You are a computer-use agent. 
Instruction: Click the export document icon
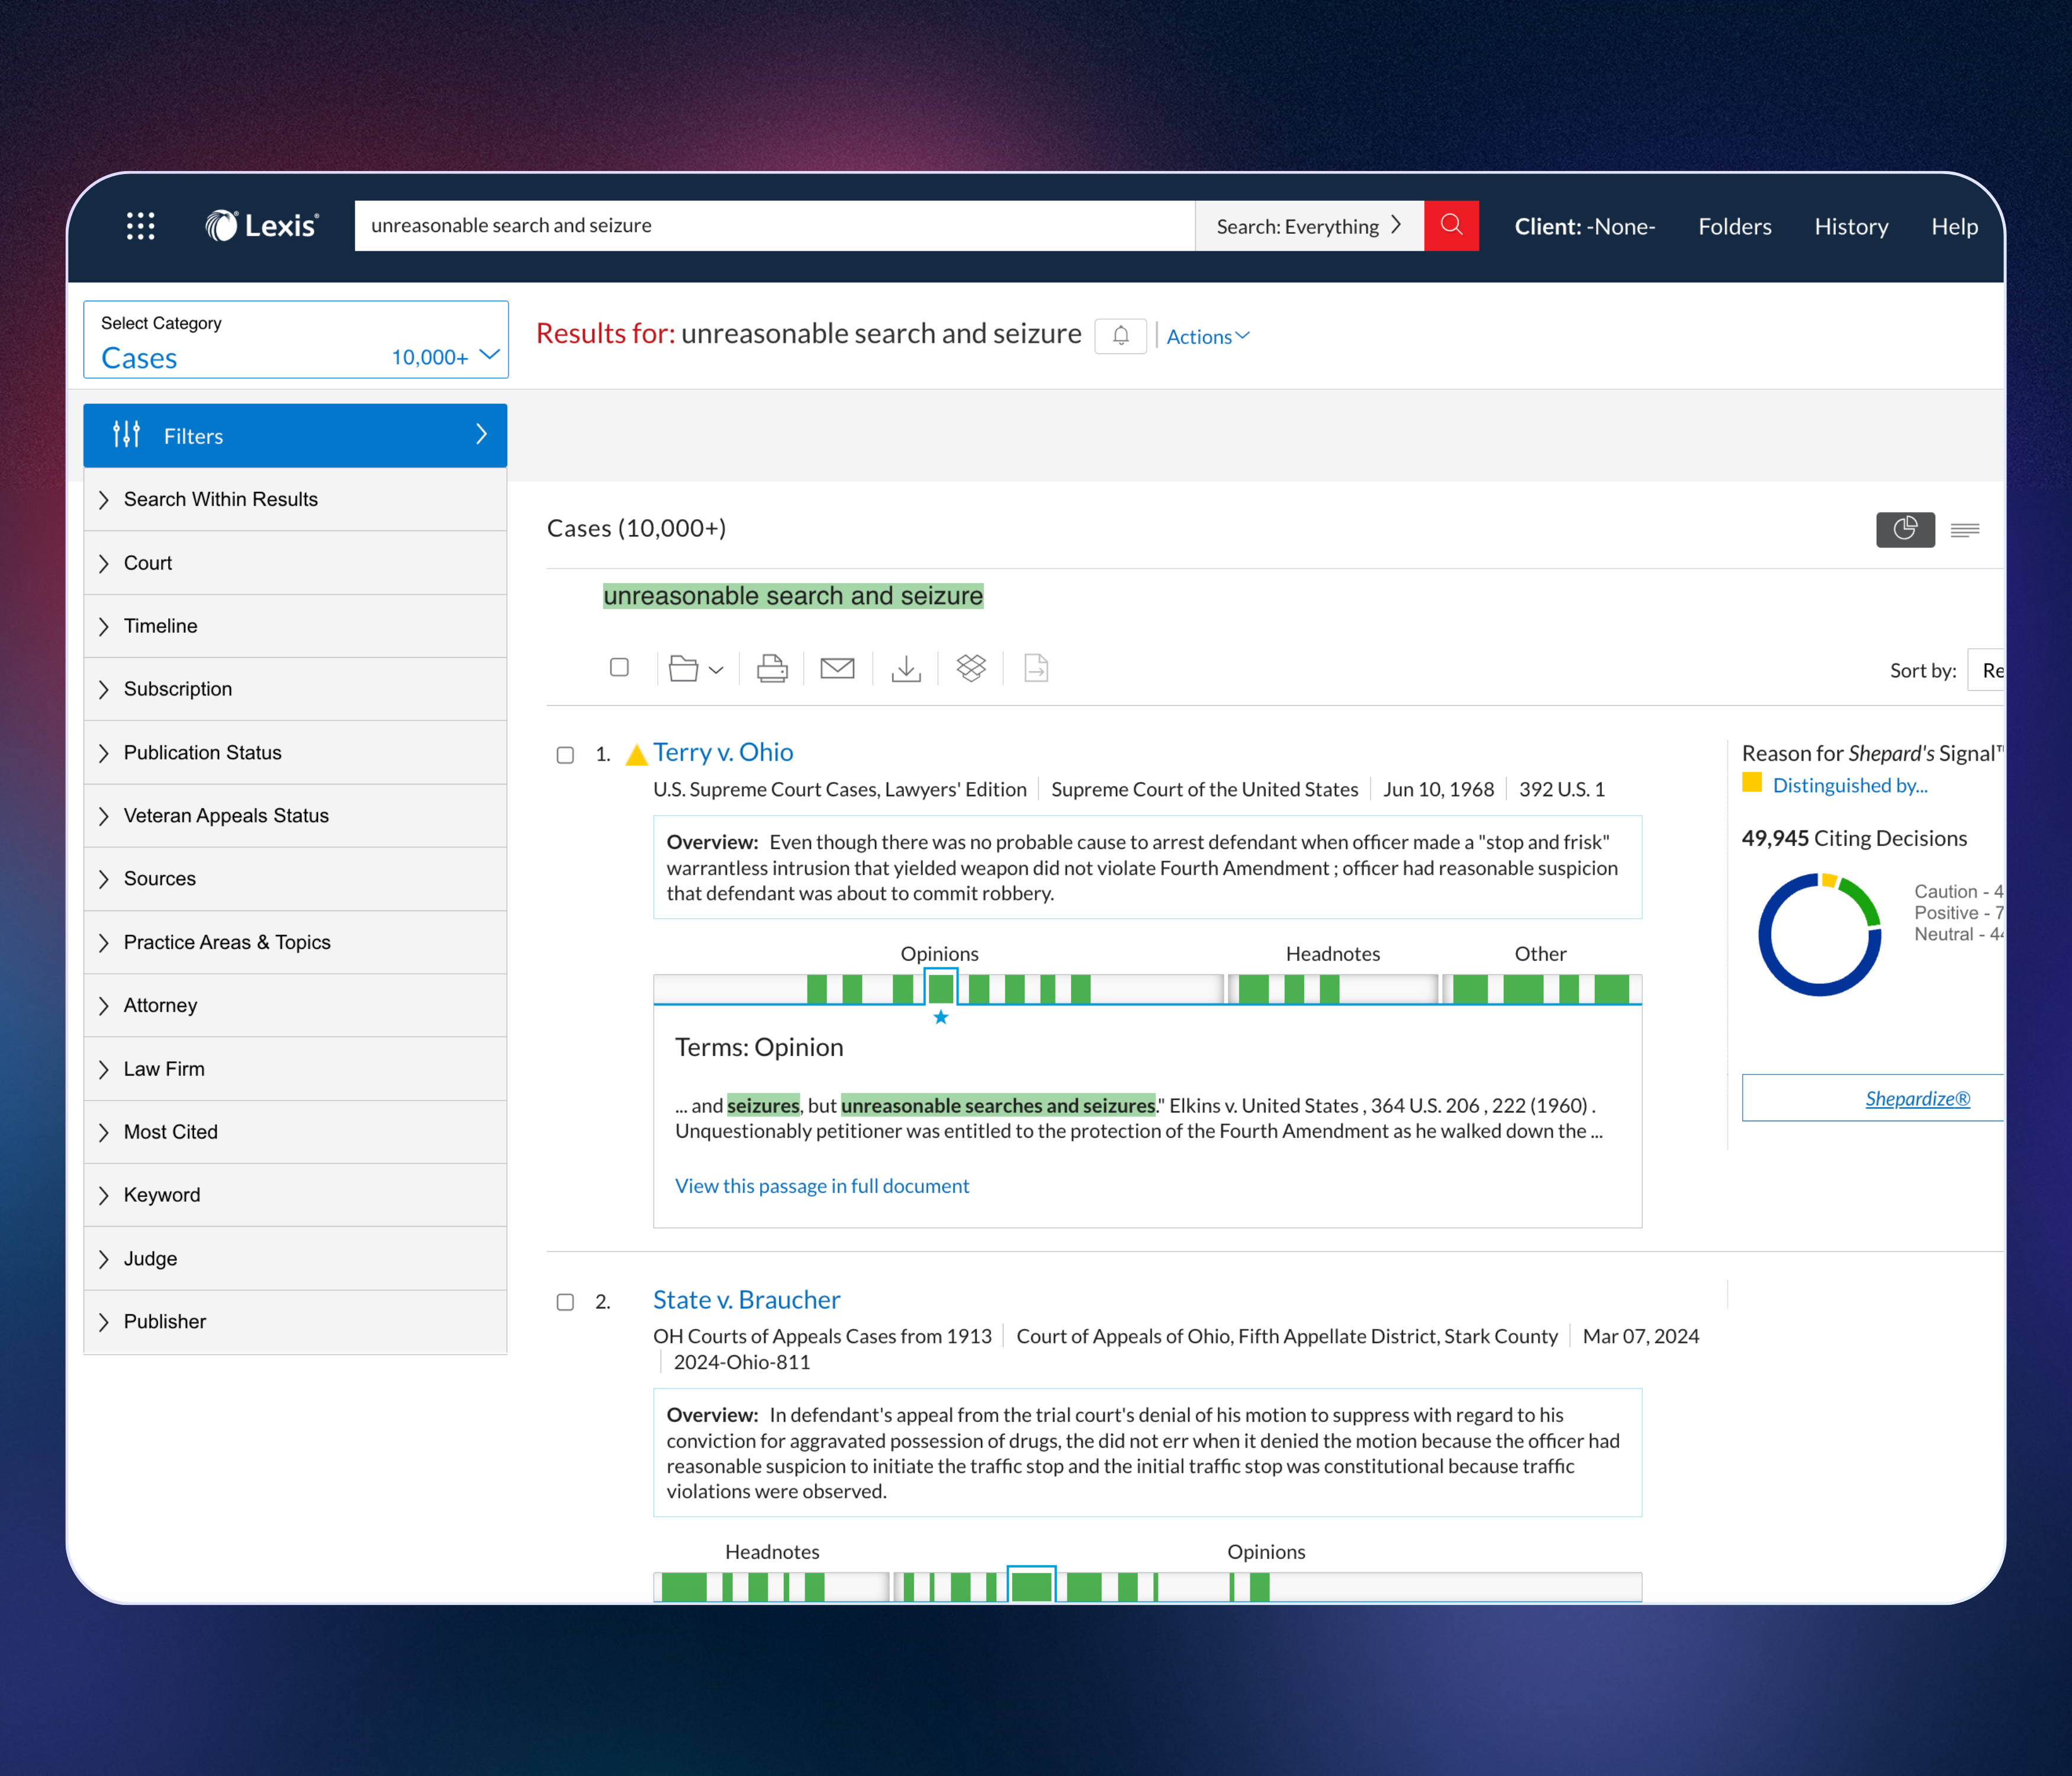coord(1036,668)
